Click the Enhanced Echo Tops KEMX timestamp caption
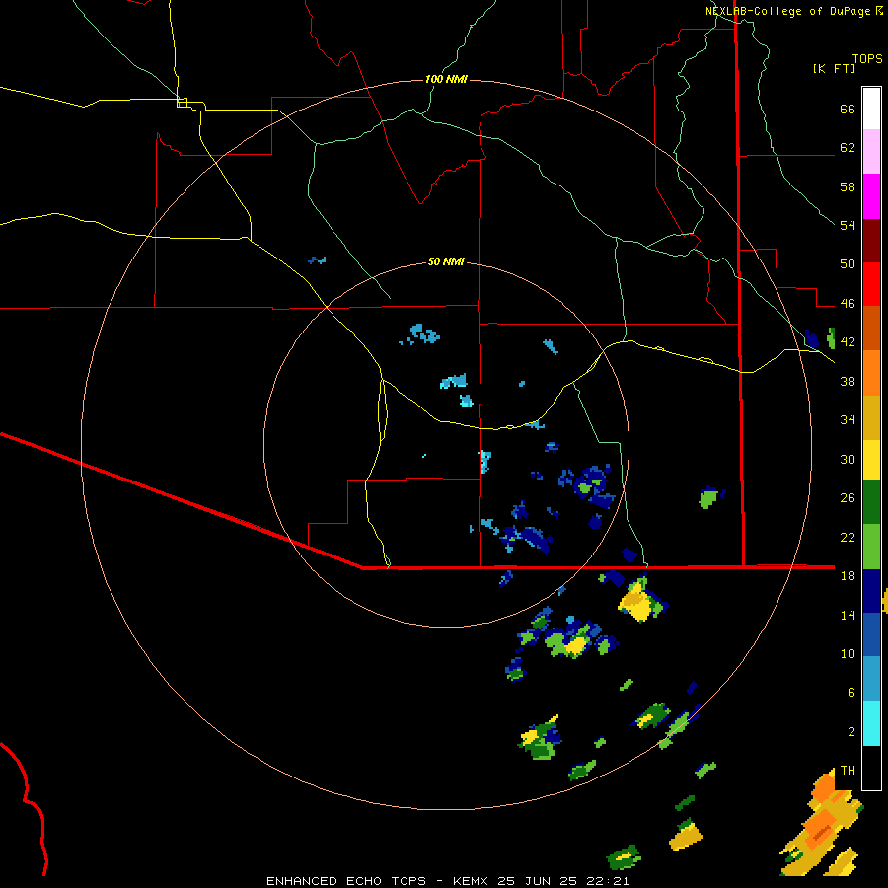This screenshot has width=888, height=888. coord(447,881)
